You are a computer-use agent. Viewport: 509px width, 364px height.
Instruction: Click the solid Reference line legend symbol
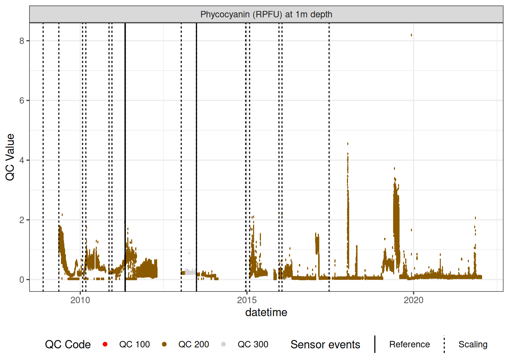click(x=375, y=344)
